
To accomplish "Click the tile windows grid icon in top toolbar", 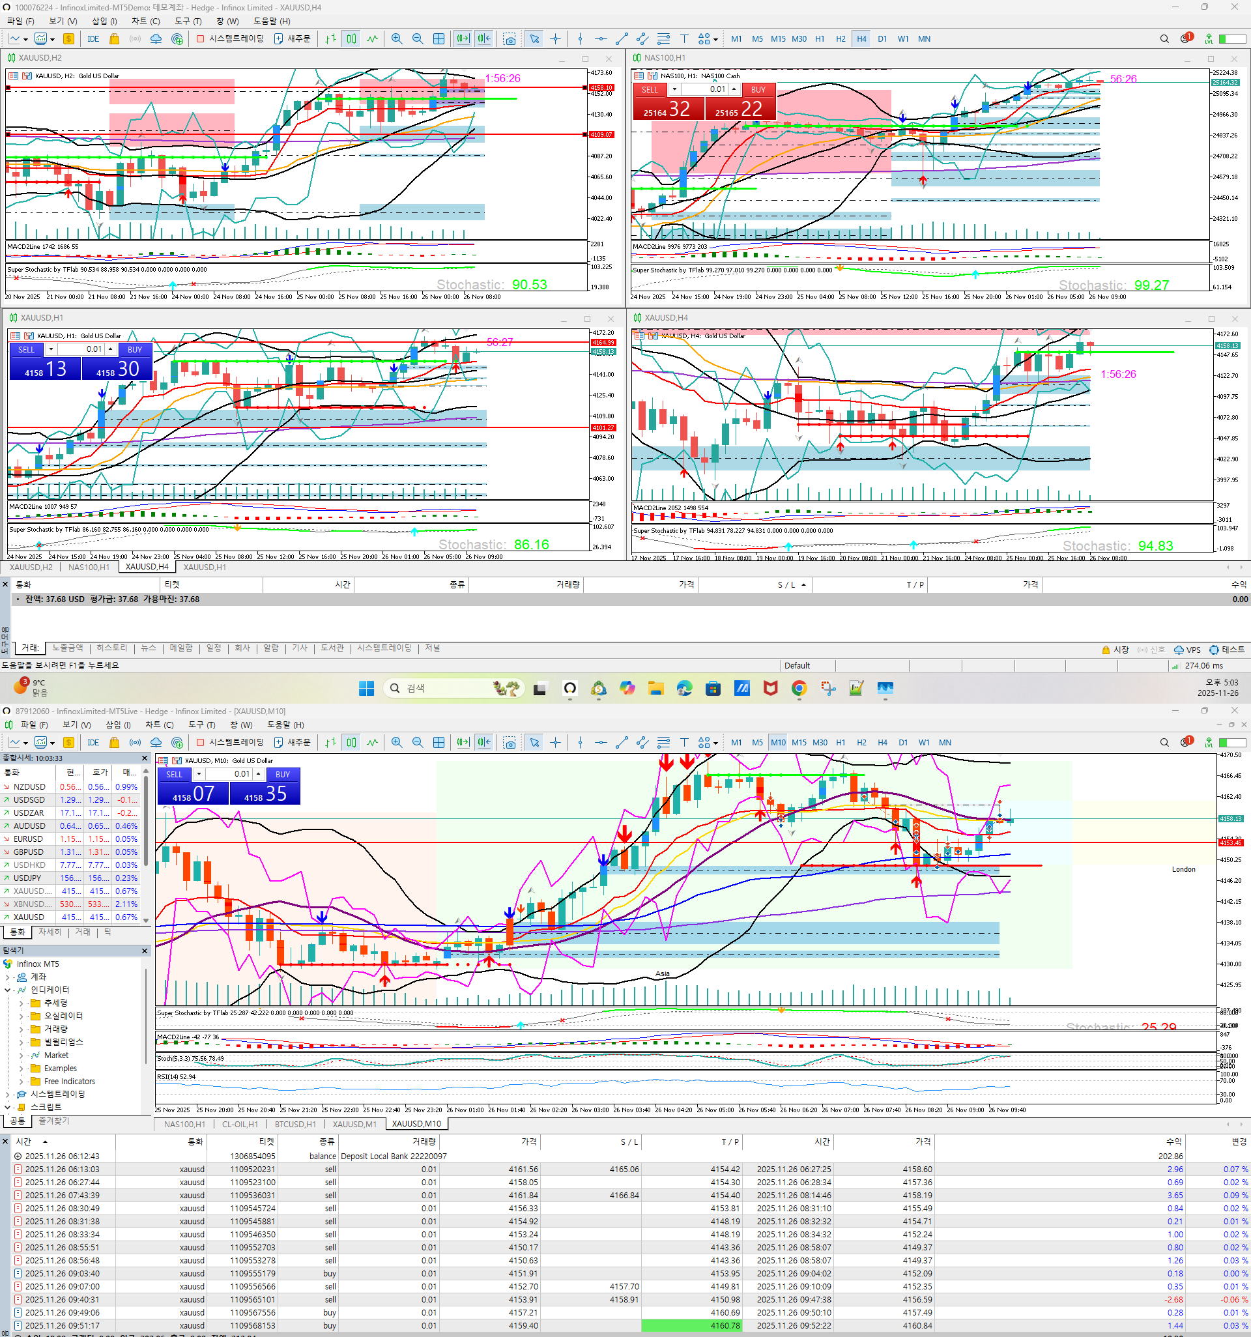I will tap(439, 39).
